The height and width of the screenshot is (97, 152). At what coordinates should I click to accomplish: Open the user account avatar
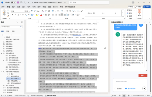click(133, 3)
